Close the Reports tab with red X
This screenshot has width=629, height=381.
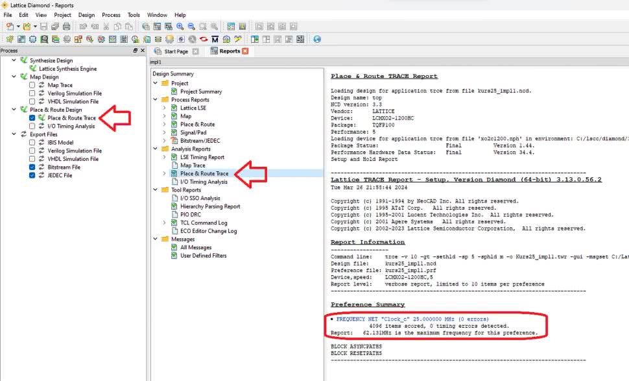245,51
